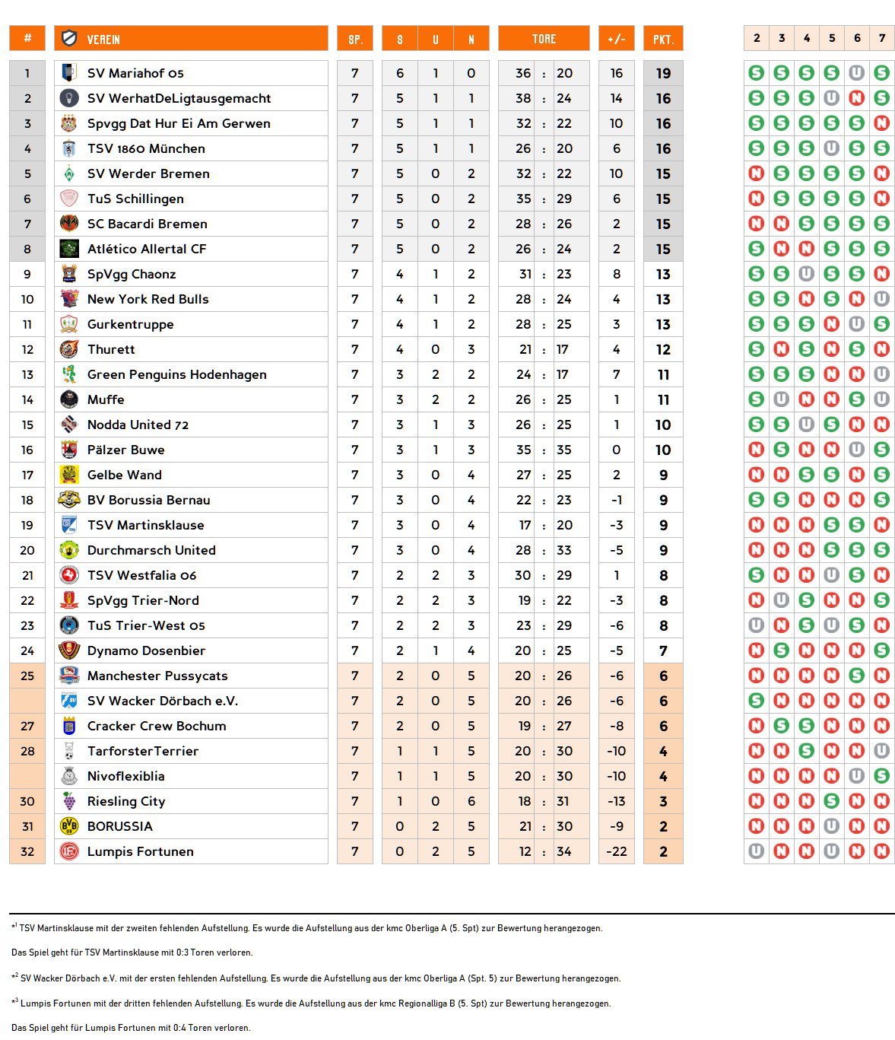Open the Manchester Pussycats team name
Screen dimensions: 895x1040
point(157,676)
